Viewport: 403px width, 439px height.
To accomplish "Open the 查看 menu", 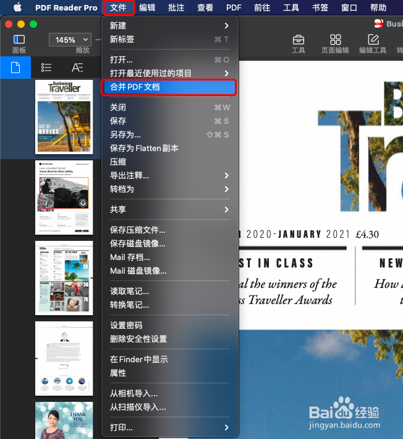I will (x=205, y=7).
